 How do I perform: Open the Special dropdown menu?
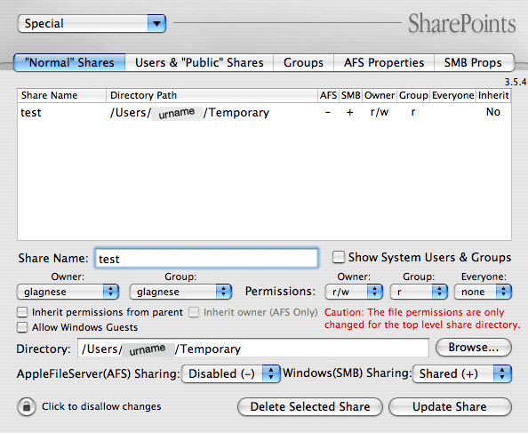point(92,24)
